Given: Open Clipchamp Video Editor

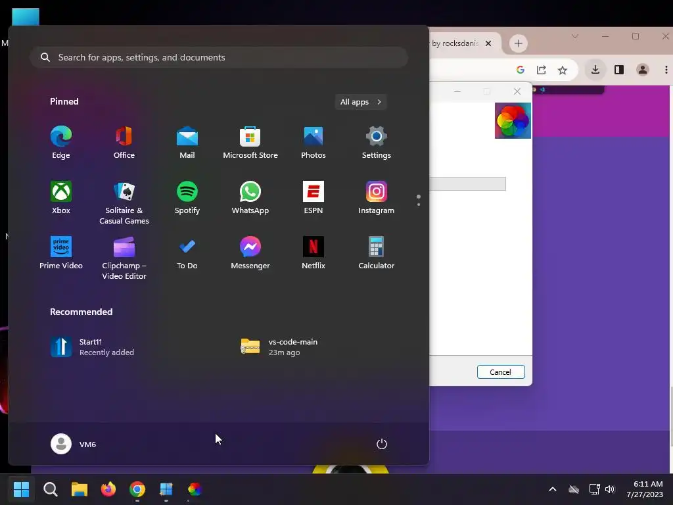Looking at the screenshot, I should tap(124, 258).
